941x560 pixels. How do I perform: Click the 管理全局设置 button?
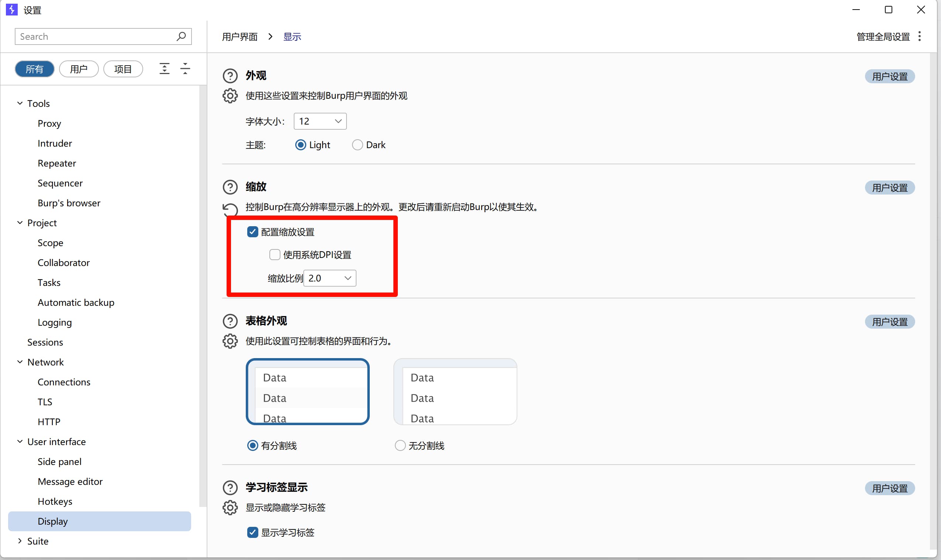point(883,36)
